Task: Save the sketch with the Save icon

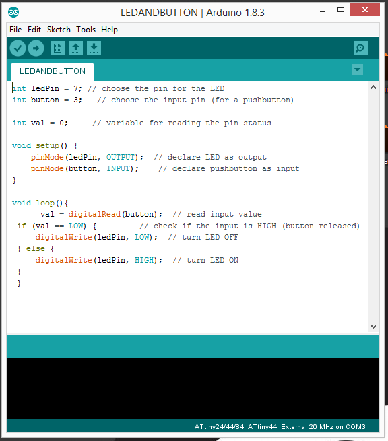Action: click(94, 48)
